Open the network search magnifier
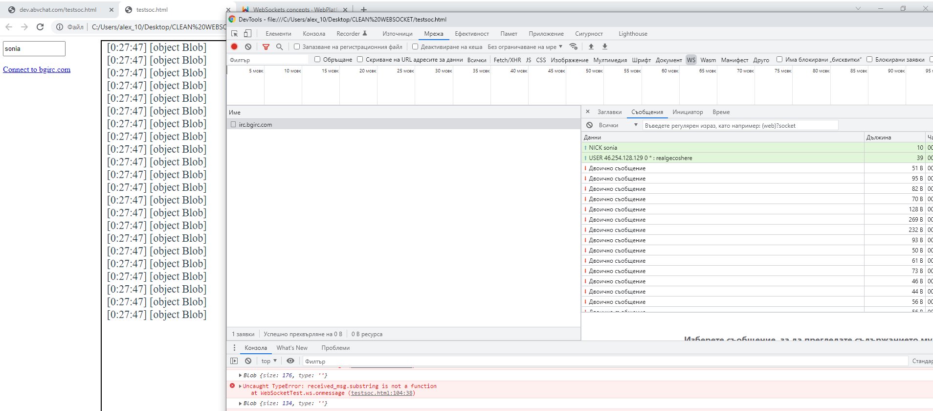 click(x=280, y=47)
